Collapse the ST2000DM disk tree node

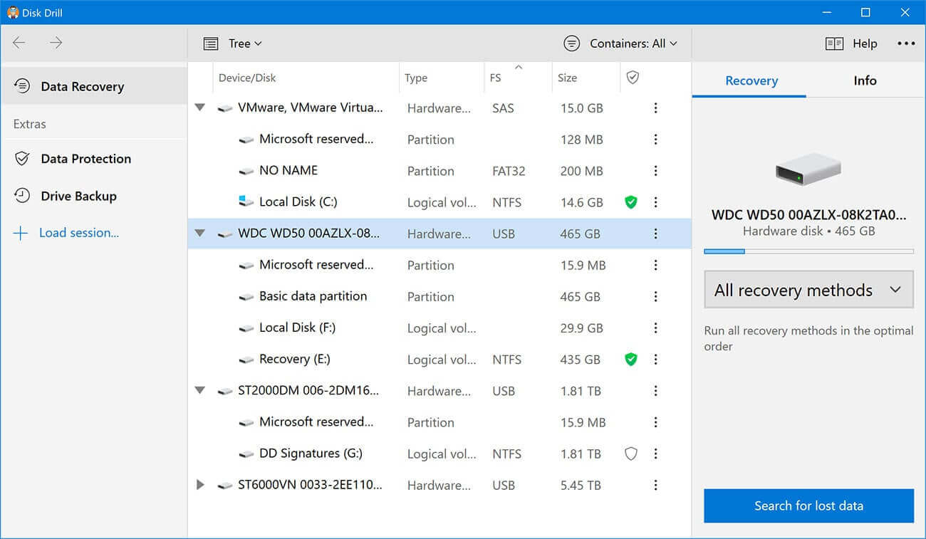[x=200, y=391]
